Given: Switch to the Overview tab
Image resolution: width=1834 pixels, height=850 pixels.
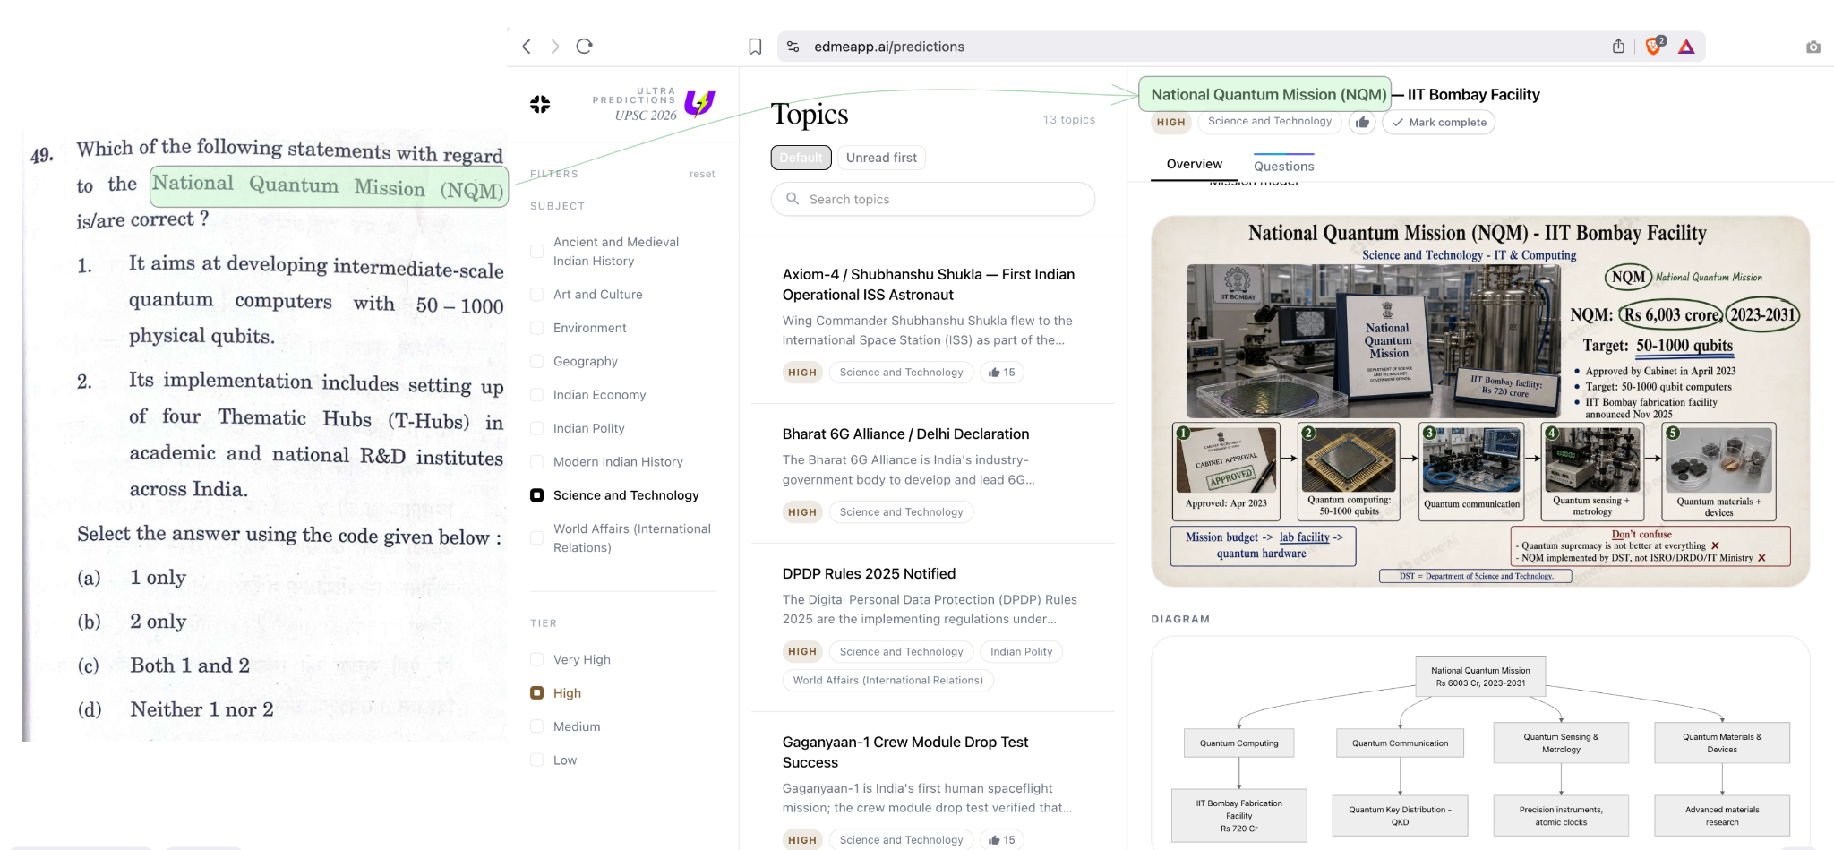Looking at the screenshot, I should (1194, 164).
